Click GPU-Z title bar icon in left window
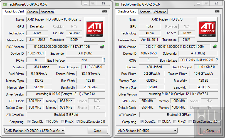 pyautogui.click(x=5, y=4)
